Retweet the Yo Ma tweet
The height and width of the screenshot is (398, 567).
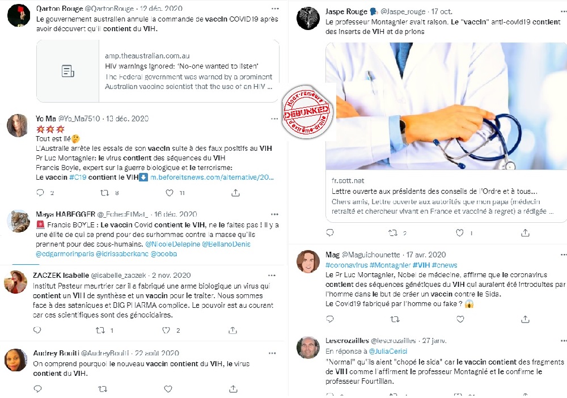[104, 193]
